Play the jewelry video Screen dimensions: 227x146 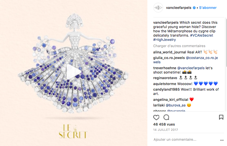(x=74, y=72)
